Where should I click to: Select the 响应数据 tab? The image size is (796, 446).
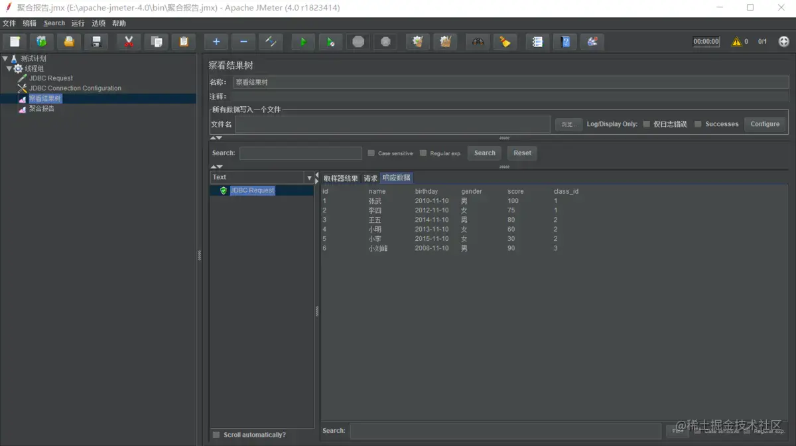(397, 178)
